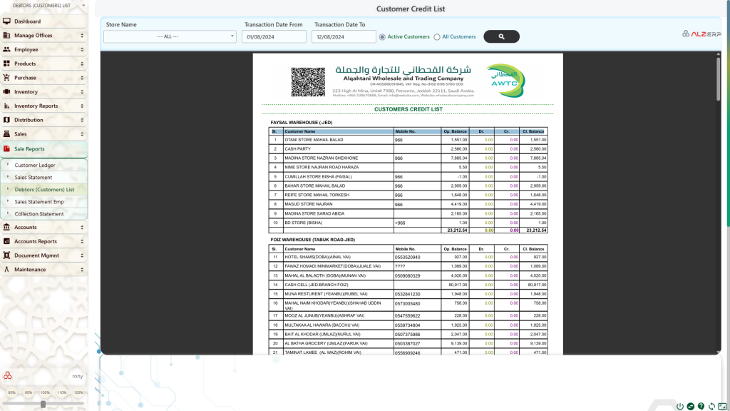Expand the Employee submenu arrow

pyautogui.click(x=82, y=49)
